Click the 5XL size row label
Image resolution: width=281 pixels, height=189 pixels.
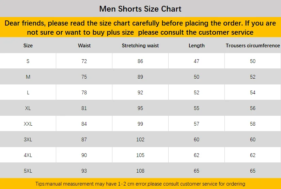pos(28,171)
